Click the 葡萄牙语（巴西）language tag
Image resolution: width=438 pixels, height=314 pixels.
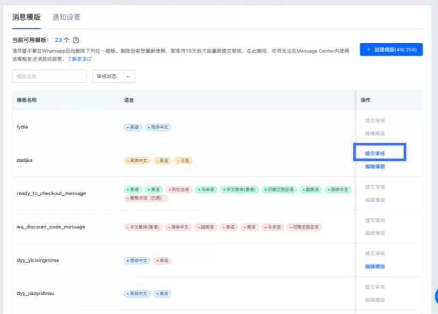point(146,198)
